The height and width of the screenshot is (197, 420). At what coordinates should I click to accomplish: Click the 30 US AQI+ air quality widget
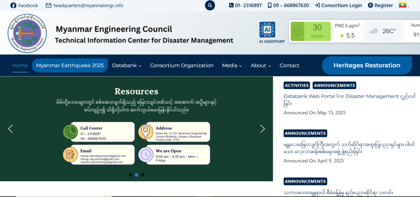coord(311,32)
